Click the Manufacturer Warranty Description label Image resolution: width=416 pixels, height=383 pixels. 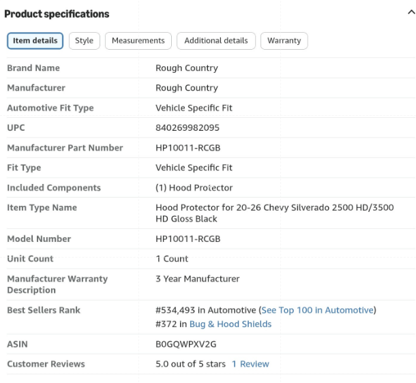tap(57, 284)
